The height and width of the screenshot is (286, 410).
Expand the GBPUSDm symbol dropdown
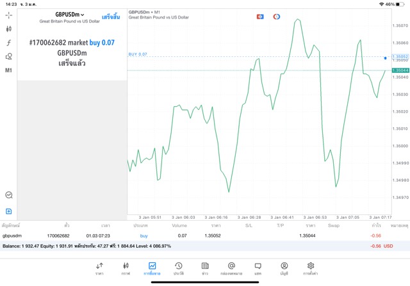[70, 14]
